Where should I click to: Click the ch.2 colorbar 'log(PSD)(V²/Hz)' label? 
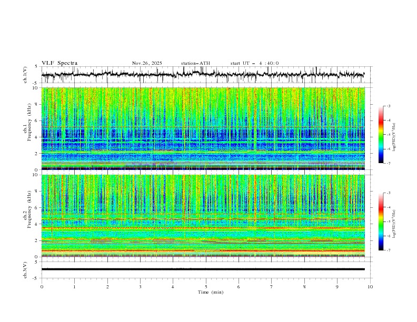pos(394,224)
